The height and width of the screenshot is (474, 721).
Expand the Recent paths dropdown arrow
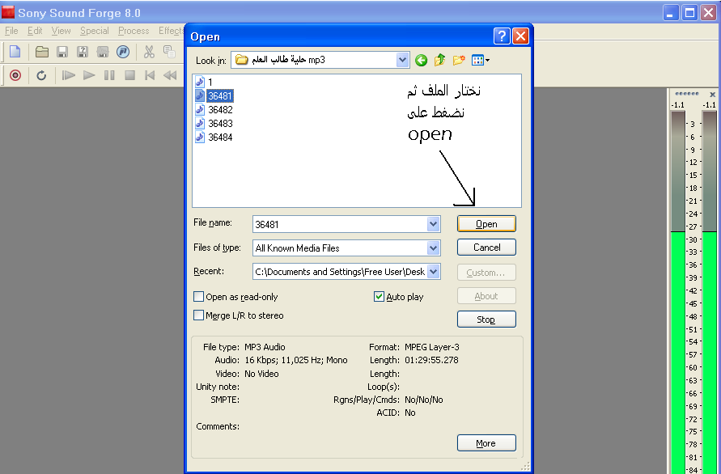tap(433, 271)
